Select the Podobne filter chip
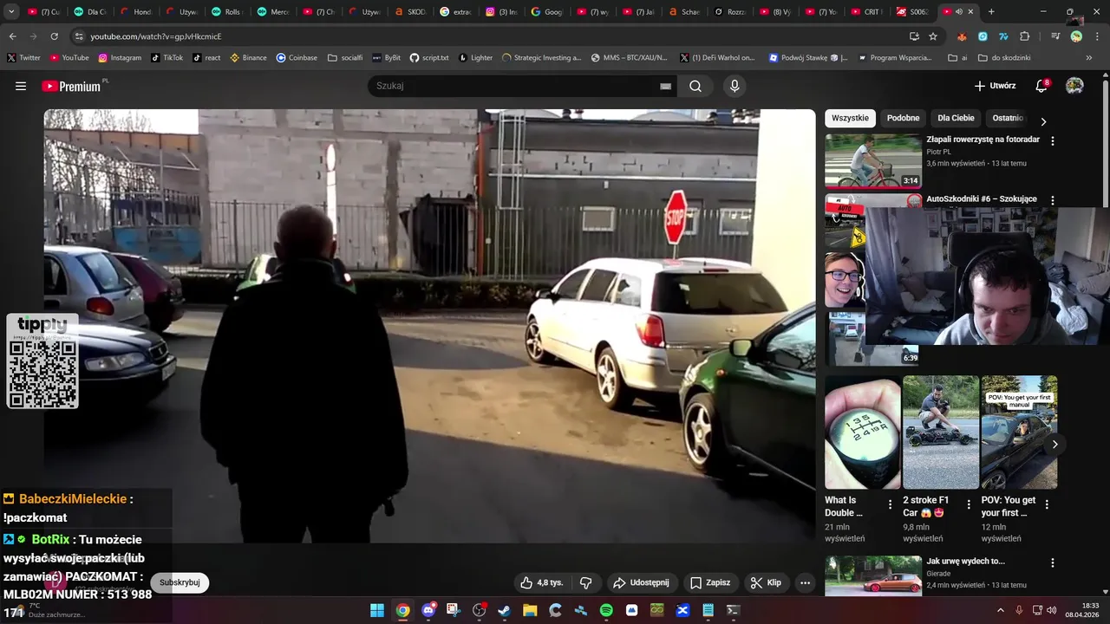The image size is (1110, 624). (x=903, y=118)
